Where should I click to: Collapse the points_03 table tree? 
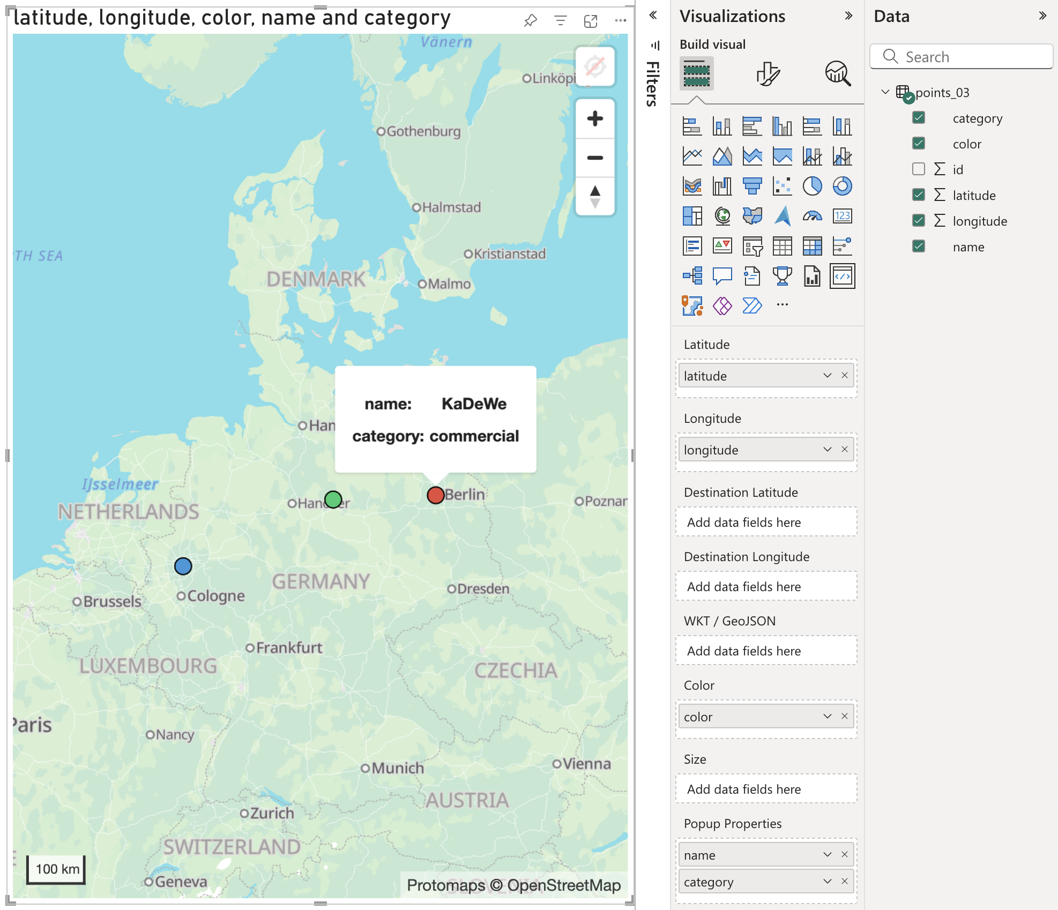885,92
